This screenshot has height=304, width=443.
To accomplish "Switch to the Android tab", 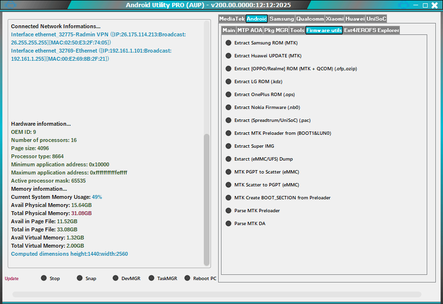I will (x=256, y=19).
